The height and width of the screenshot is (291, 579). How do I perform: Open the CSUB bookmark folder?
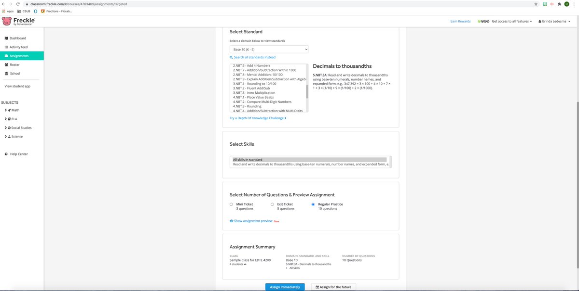[24, 11]
